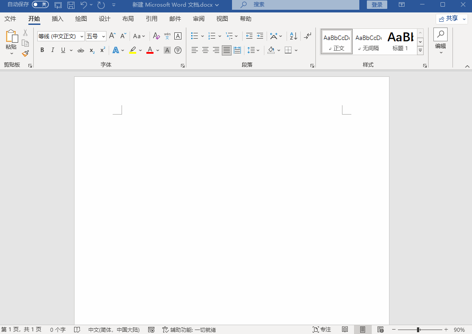
Task: Open the 插入 ribbon tab
Action: (x=58, y=19)
